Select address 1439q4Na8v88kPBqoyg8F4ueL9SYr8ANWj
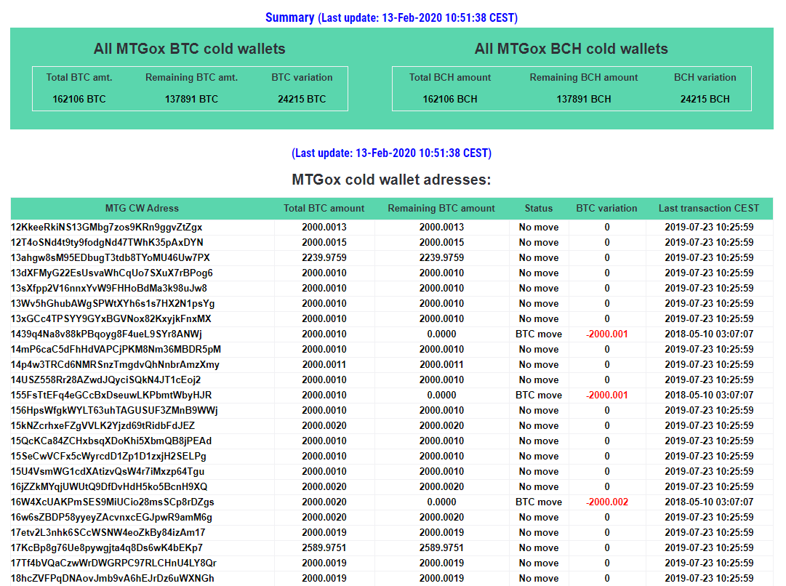786x586 pixels. (x=106, y=334)
